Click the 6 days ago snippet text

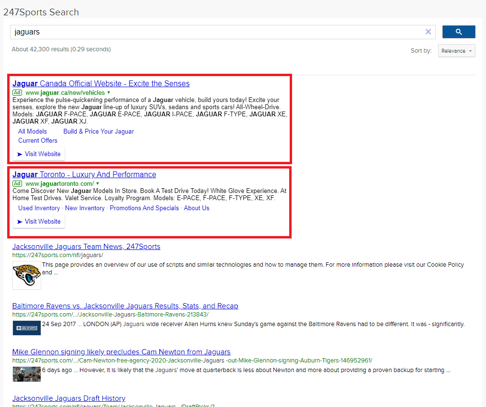(x=246, y=370)
